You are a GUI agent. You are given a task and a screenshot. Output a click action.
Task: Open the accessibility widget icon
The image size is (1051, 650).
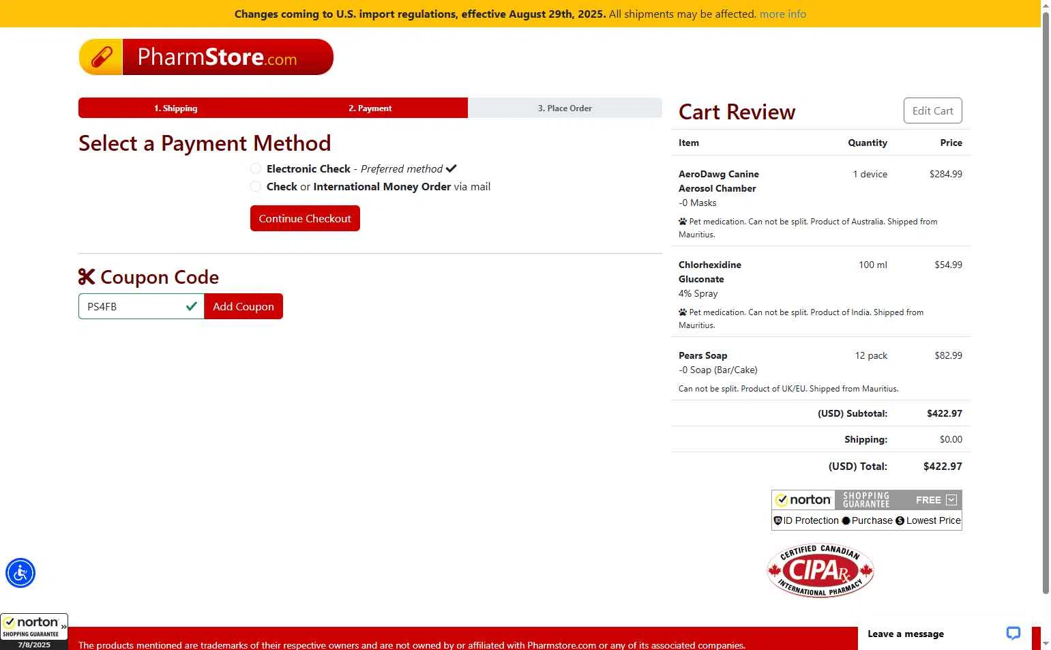tap(20, 573)
